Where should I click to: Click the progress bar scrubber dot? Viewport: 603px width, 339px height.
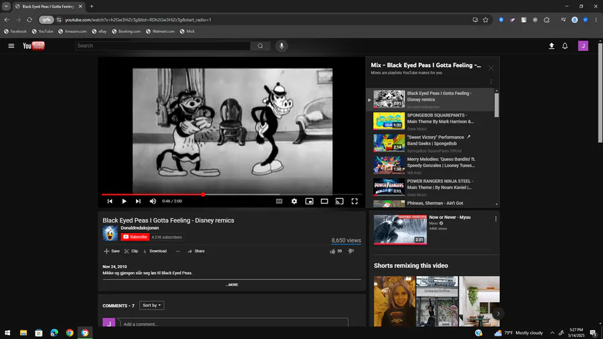click(x=203, y=194)
